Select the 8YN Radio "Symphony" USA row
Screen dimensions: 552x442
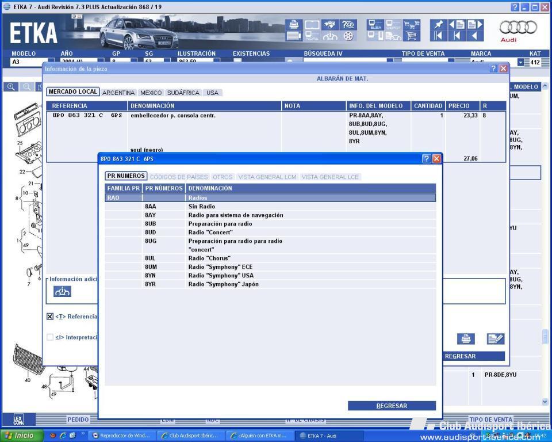(270, 276)
